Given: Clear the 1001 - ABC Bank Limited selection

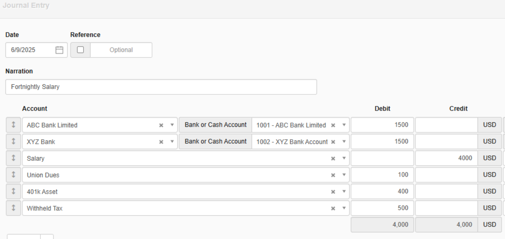Looking at the screenshot, I should [333, 125].
